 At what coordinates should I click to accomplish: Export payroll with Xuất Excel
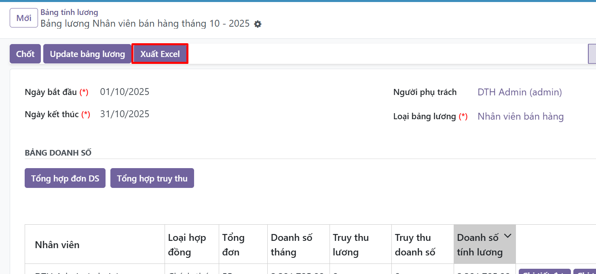160,54
